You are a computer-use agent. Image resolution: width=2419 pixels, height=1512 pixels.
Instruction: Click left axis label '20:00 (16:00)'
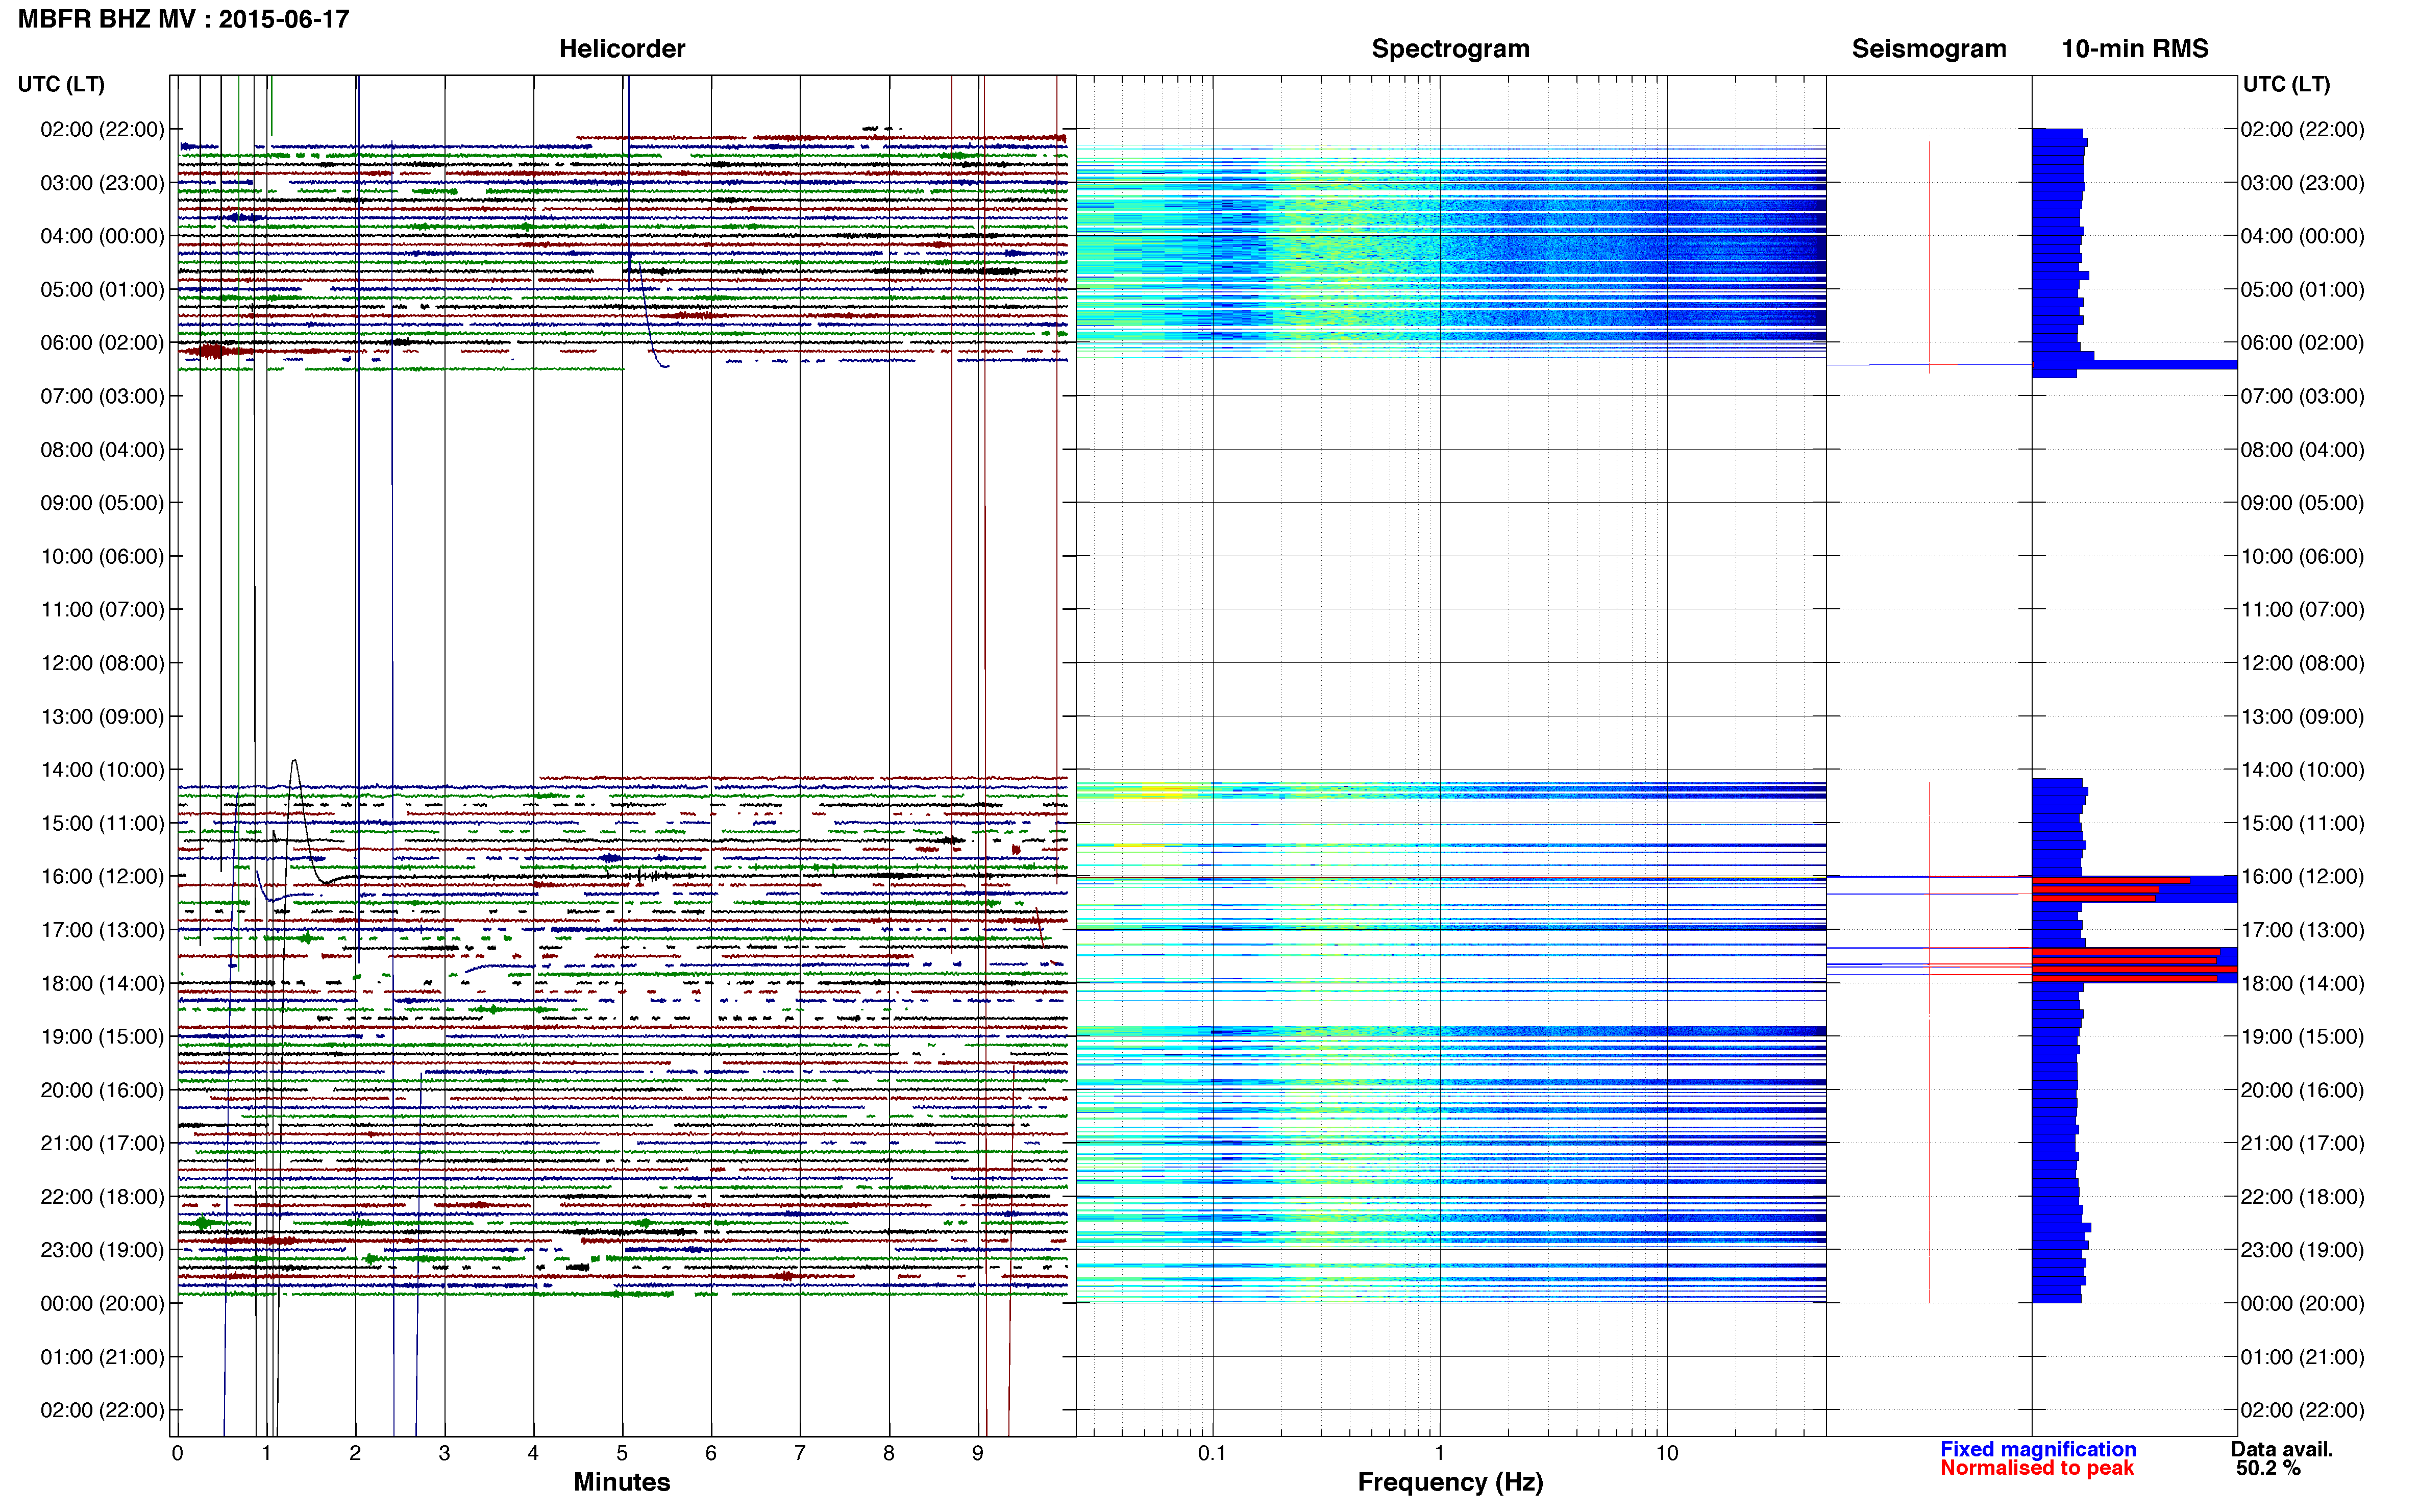(x=102, y=1090)
